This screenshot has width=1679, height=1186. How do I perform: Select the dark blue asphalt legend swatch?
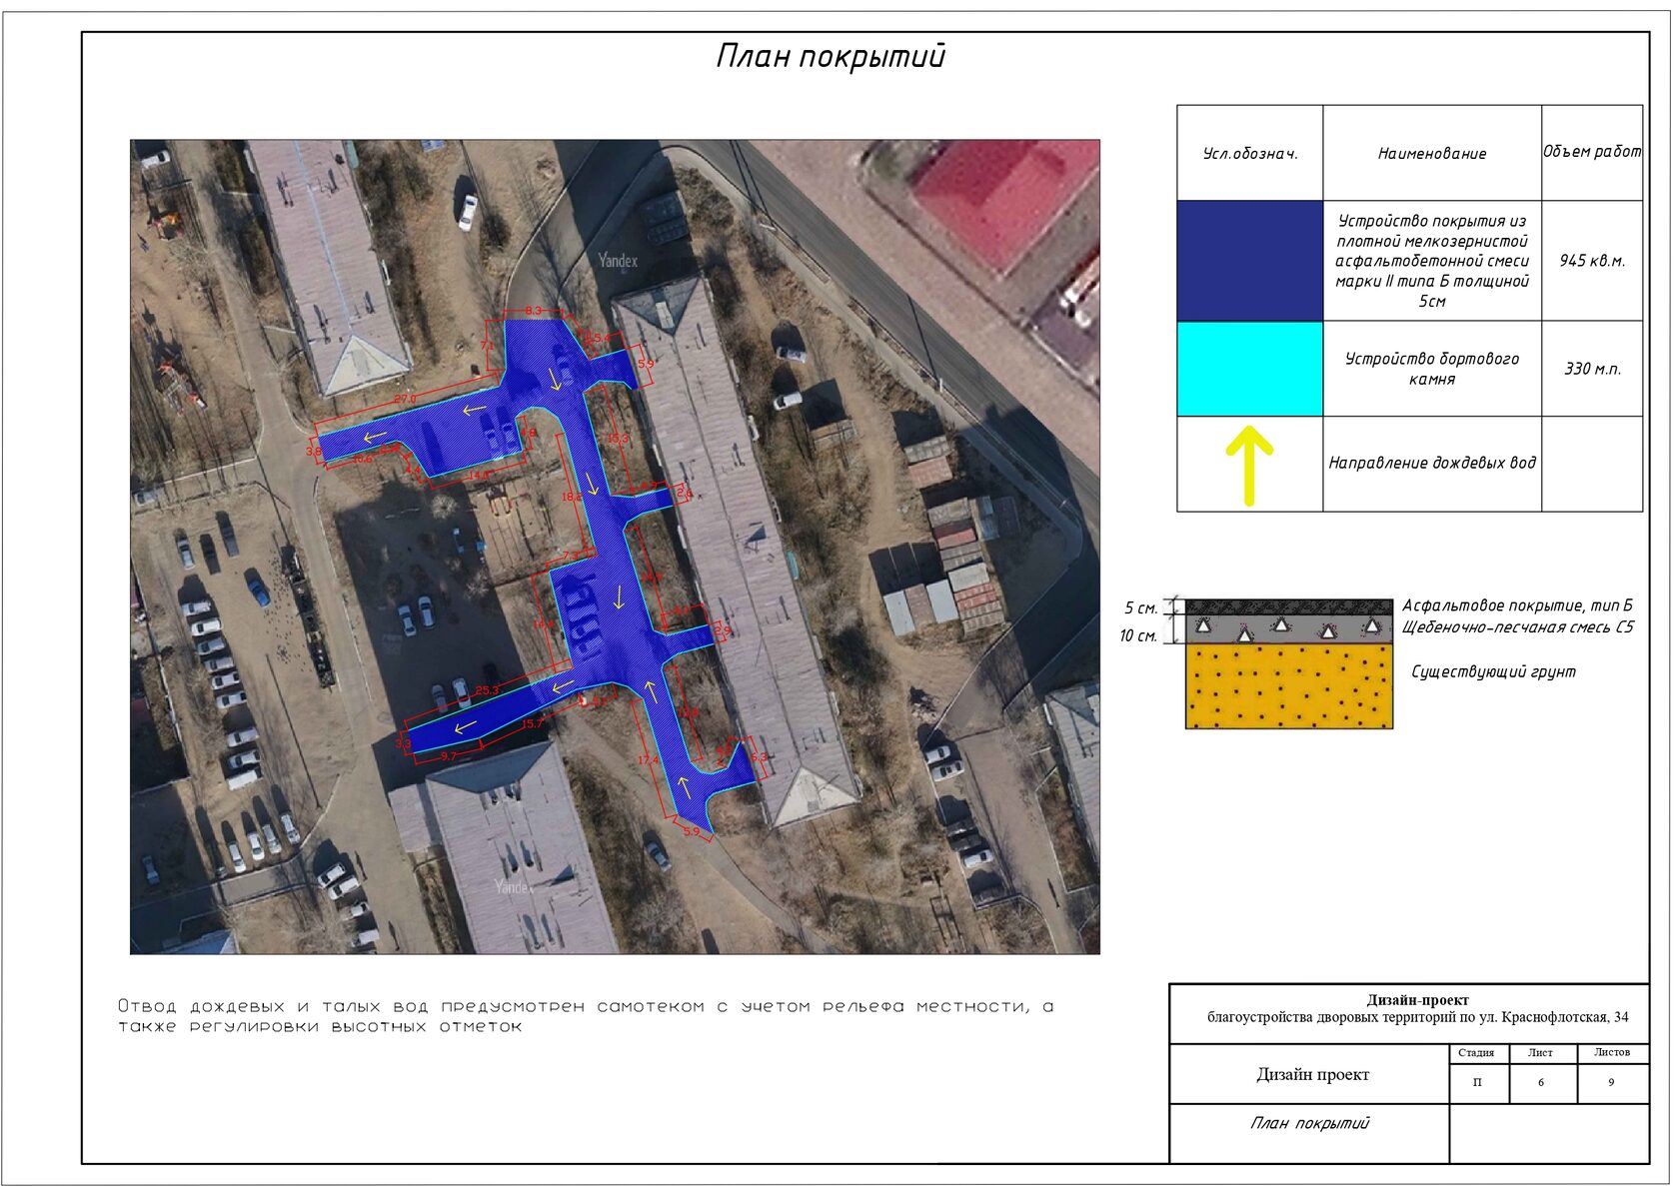tap(1250, 261)
